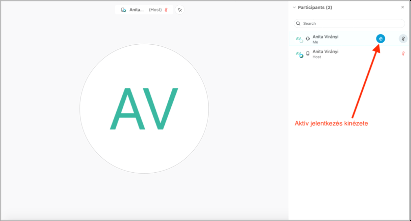
Task: Select Anita Virányi name in Me row
Action: pyautogui.click(x=325, y=37)
